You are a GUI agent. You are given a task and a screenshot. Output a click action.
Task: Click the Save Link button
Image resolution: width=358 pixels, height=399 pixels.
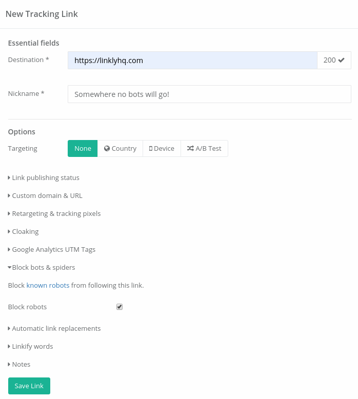[x=29, y=386]
